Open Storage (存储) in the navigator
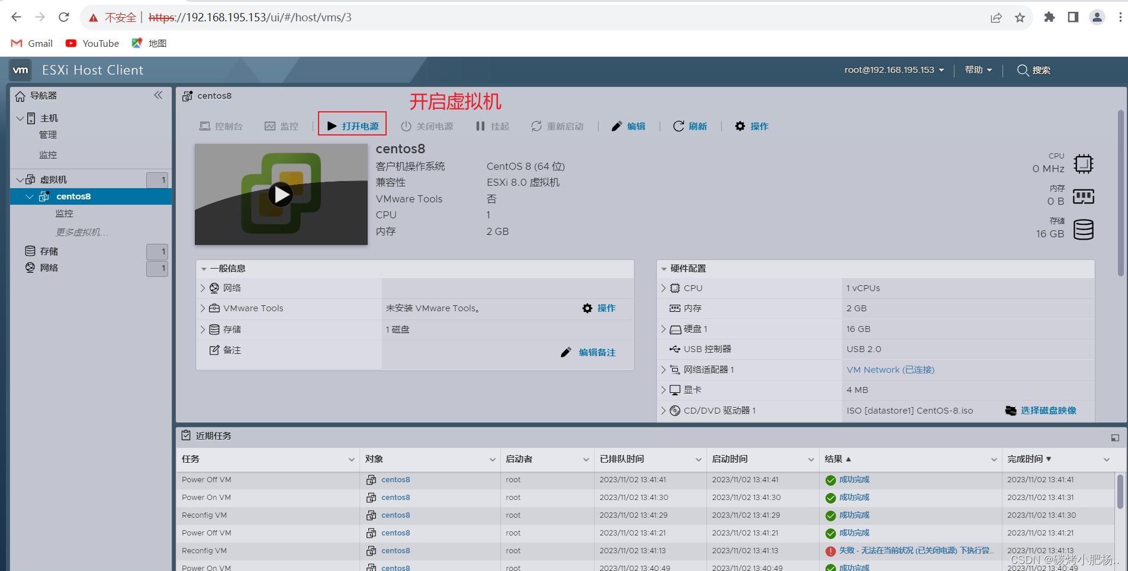The width and height of the screenshot is (1128, 571). pyautogui.click(x=49, y=251)
